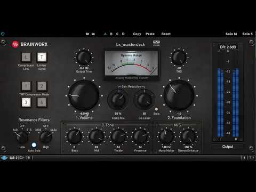The width and height of the screenshot is (256, 192).
Task: Select settings bank D
Action: coord(123,34)
